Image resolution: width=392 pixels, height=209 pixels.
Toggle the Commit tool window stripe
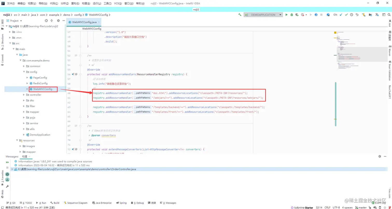point(3,60)
